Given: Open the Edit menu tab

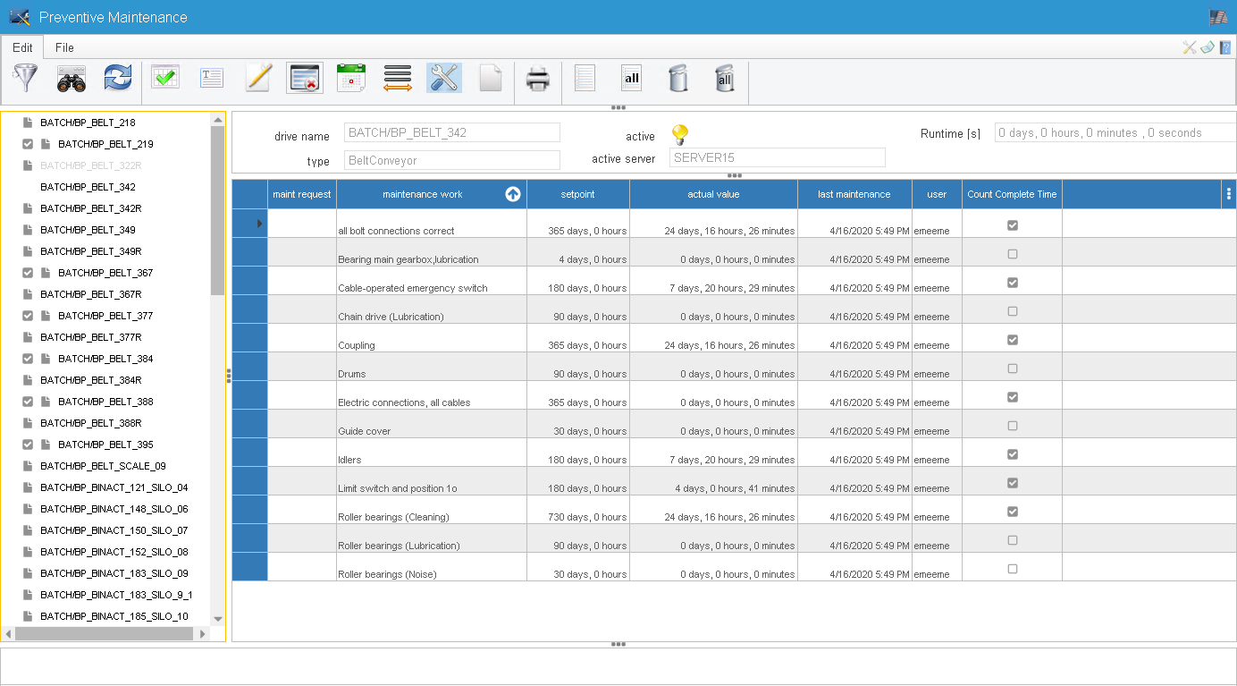Looking at the screenshot, I should click(22, 47).
